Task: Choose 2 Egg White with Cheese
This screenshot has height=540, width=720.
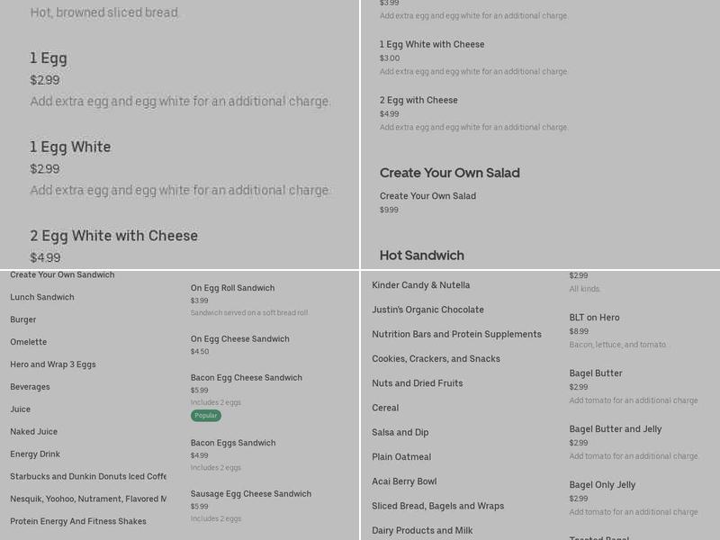Action: tap(114, 236)
